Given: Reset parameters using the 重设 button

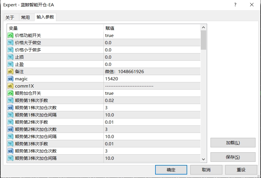Looking at the screenshot, I should (242, 170).
